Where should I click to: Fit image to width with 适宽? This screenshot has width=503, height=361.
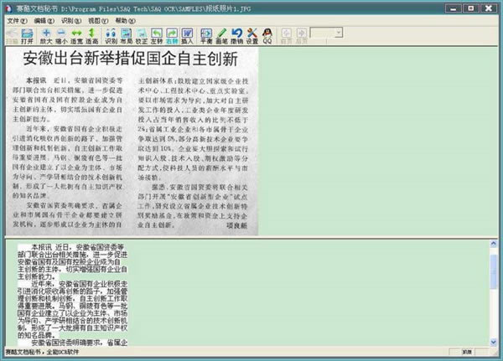pos(76,35)
